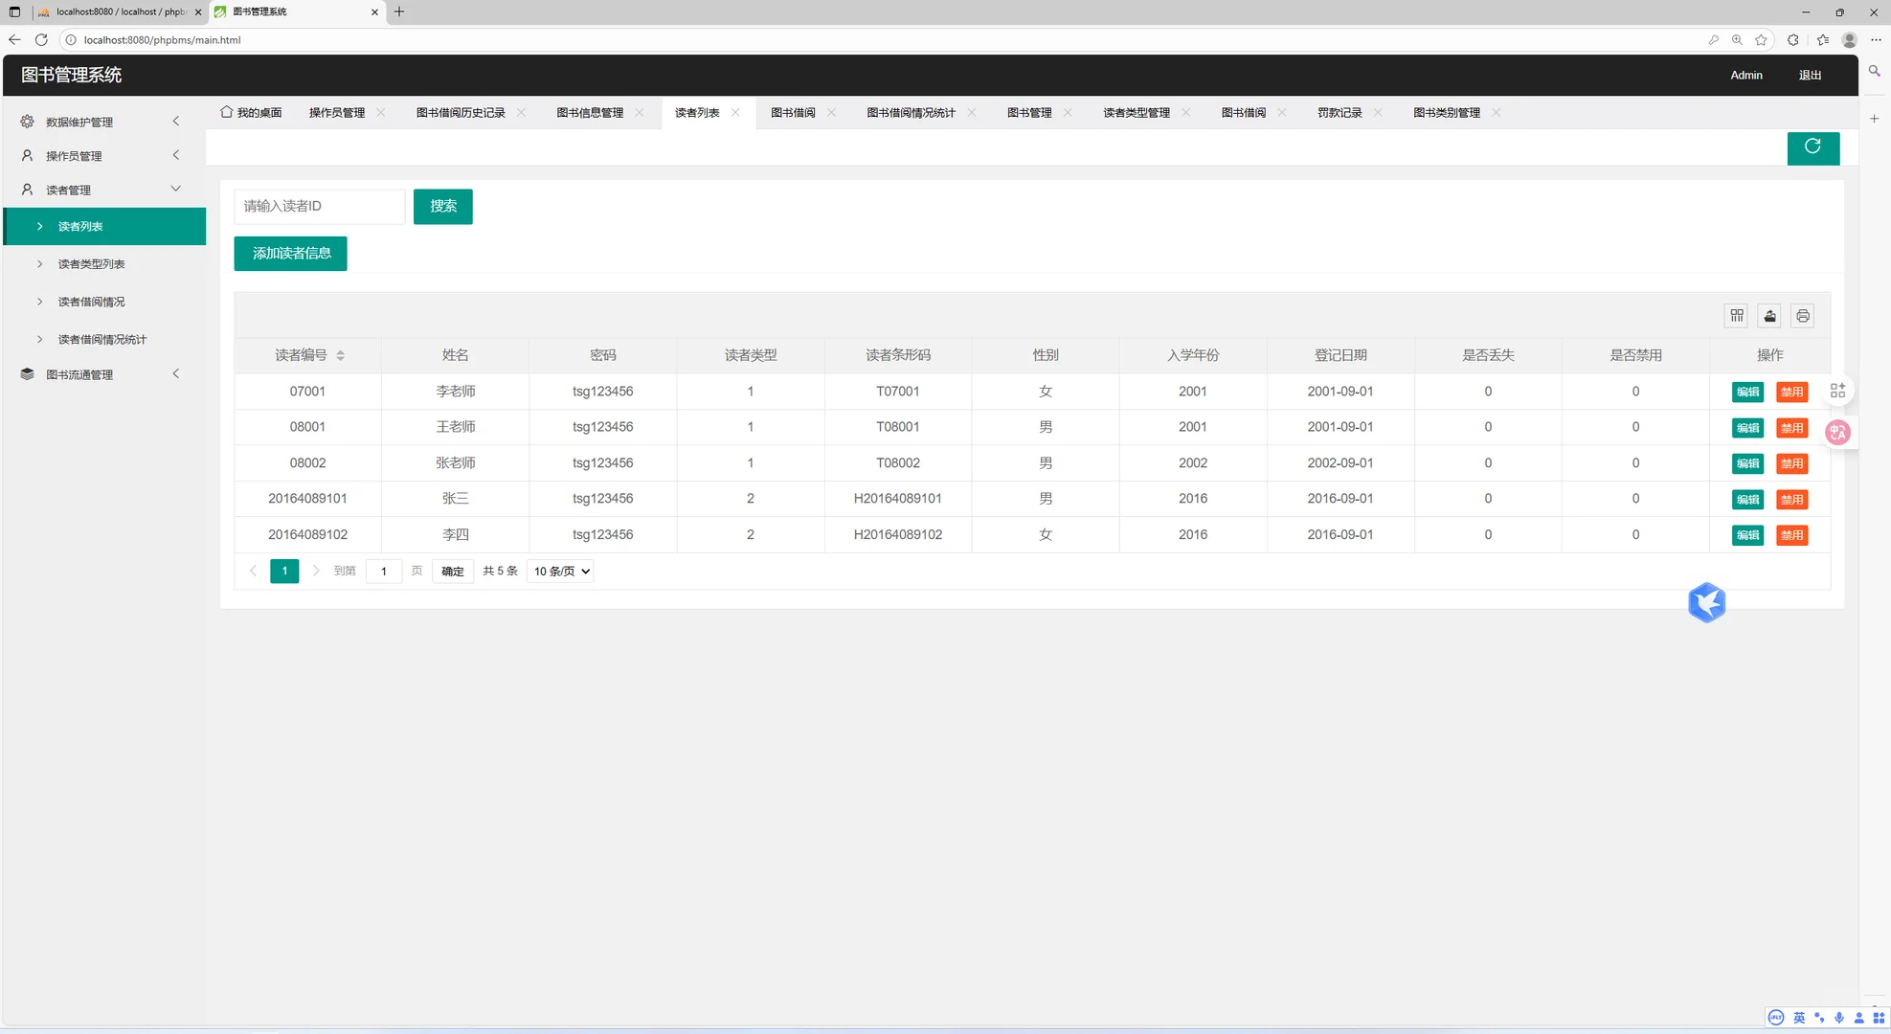Switch to the 图书信息管理 tab
1891x1034 pixels.
[x=590, y=113]
